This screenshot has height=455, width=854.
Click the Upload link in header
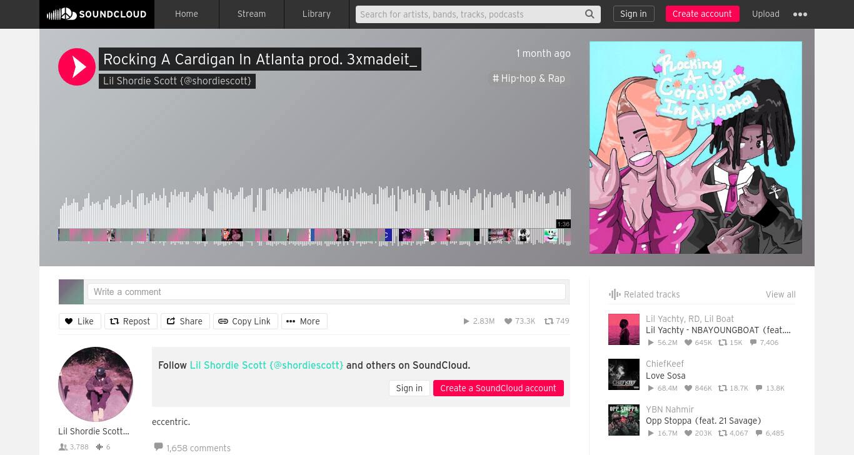(x=766, y=14)
